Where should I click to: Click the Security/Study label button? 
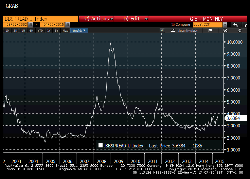coord(188,31)
